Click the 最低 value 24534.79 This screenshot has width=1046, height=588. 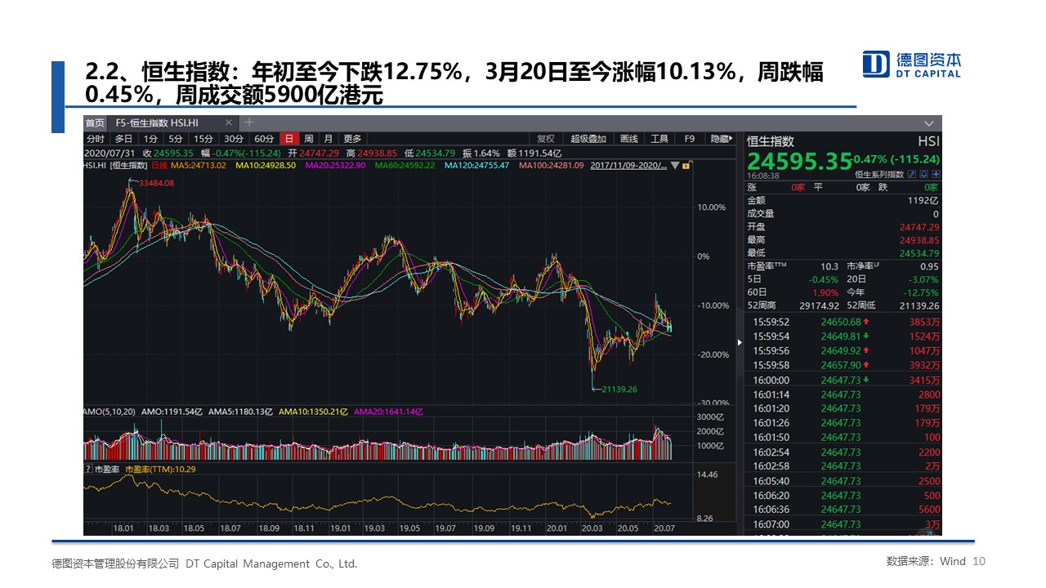(x=919, y=253)
